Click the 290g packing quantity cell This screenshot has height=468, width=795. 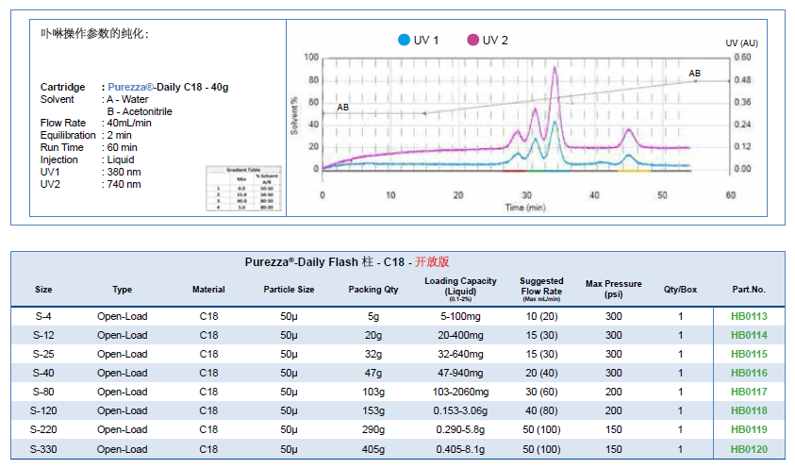coord(373,429)
